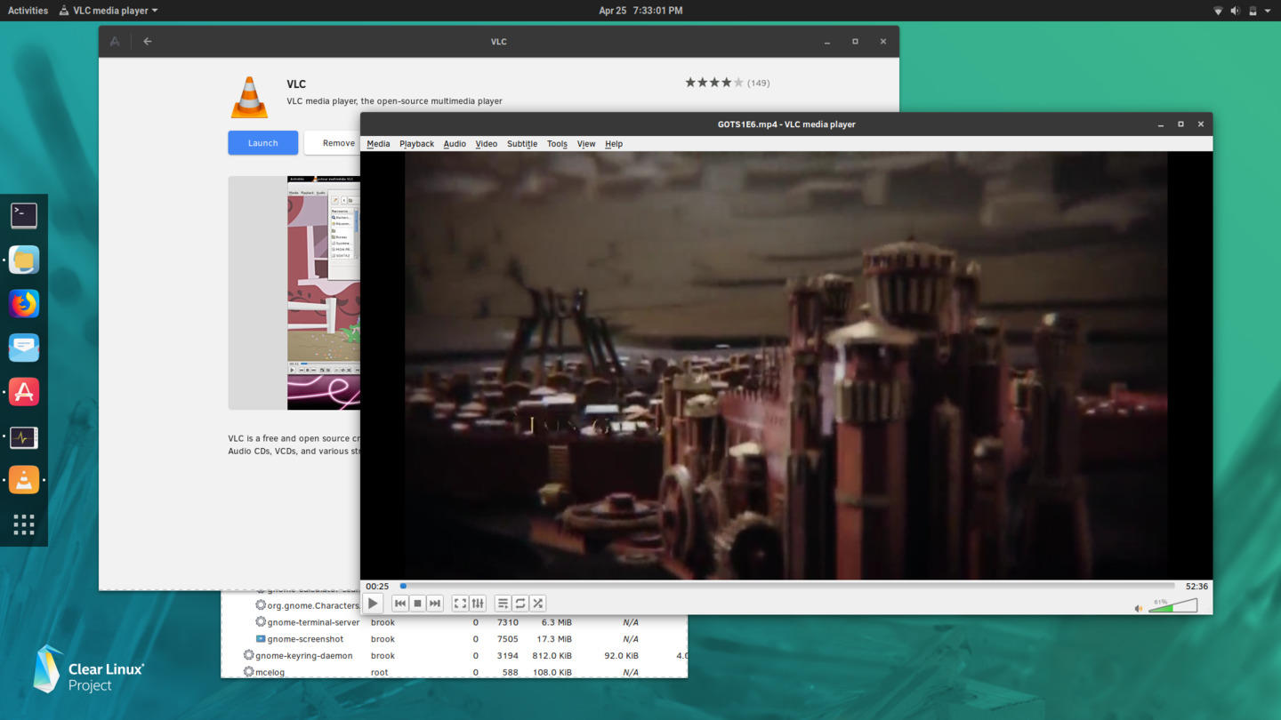Open the clock and calendar panel
1281x720 pixels.
(x=640, y=11)
